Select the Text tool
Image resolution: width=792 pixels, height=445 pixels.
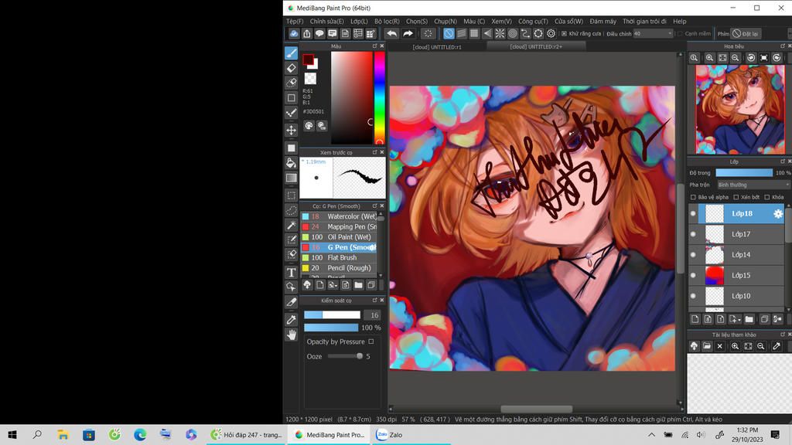tap(292, 273)
